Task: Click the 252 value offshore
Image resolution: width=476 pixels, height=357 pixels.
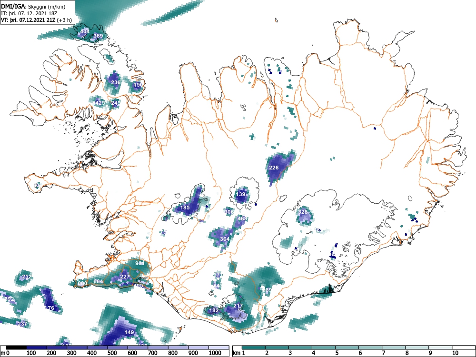Action: 27,277
